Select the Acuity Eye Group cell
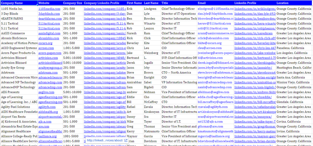Image resolution: width=313 pixels, height=146 pixels. pyautogui.click(x=19, y=68)
